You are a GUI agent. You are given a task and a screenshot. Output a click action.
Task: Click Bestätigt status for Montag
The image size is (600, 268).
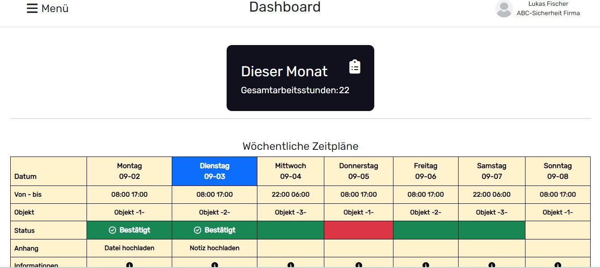(129, 230)
